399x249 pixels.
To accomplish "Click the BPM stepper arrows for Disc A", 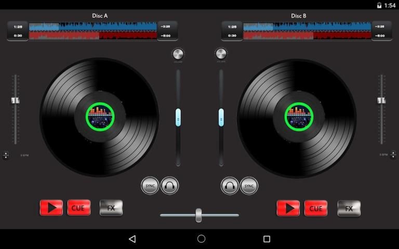I will click(x=6, y=155).
